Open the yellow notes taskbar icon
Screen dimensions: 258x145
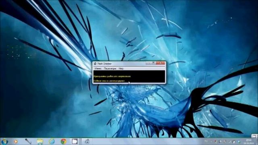coord(40,141)
